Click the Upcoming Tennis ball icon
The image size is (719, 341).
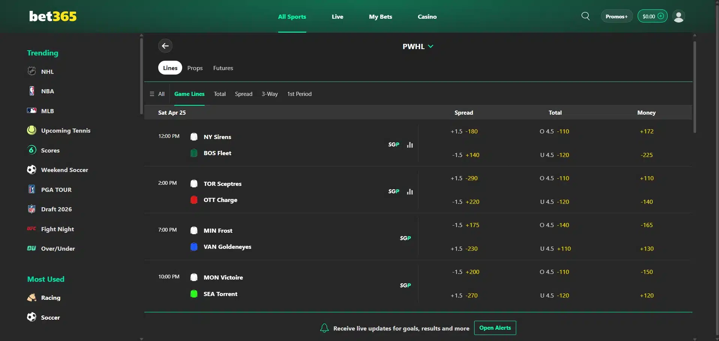tap(32, 130)
